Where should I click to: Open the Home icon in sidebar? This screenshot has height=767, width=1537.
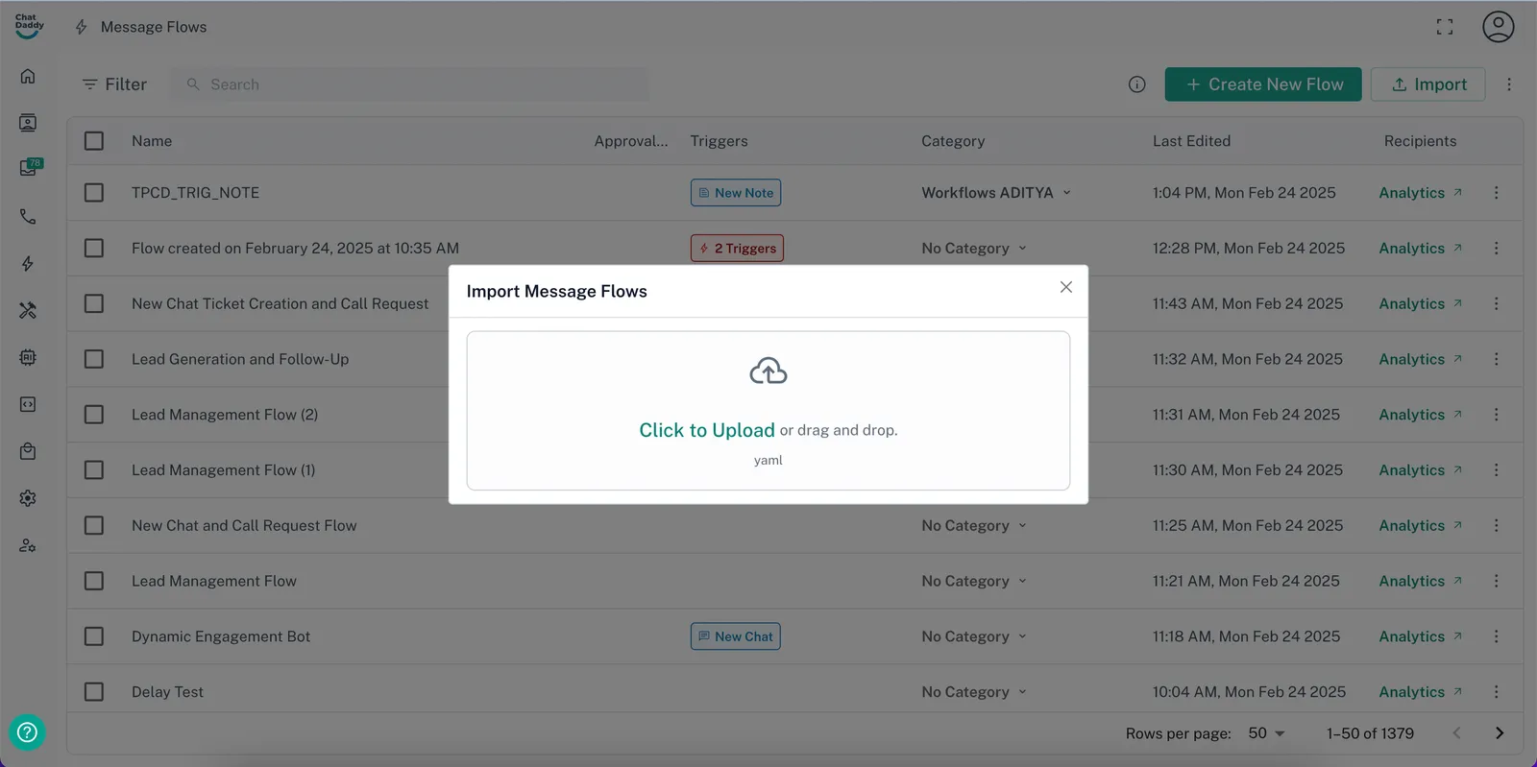pos(28,76)
